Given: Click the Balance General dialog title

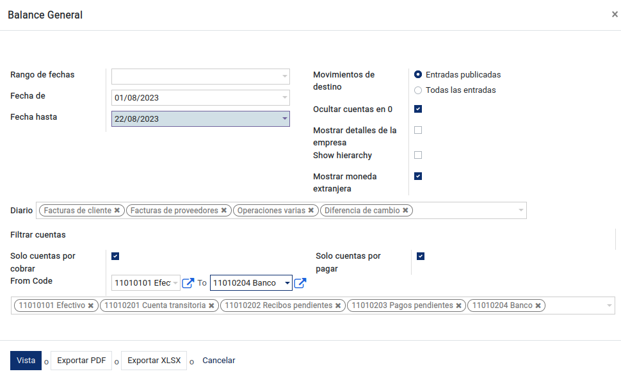Looking at the screenshot, I should coord(45,15).
